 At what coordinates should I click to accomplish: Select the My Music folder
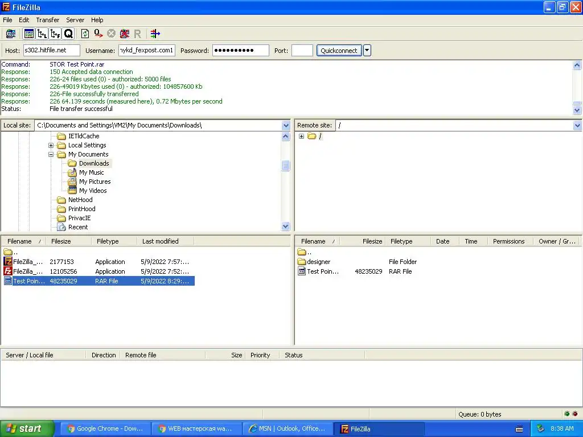[x=92, y=172]
